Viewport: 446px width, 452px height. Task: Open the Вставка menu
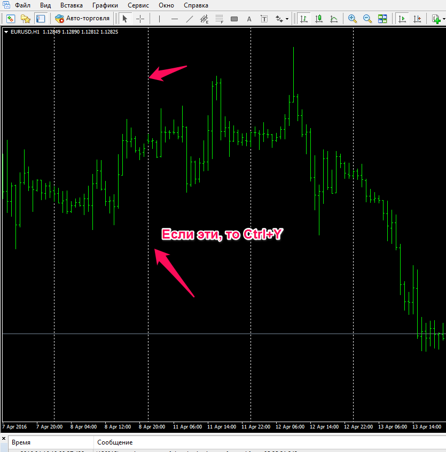coord(71,5)
